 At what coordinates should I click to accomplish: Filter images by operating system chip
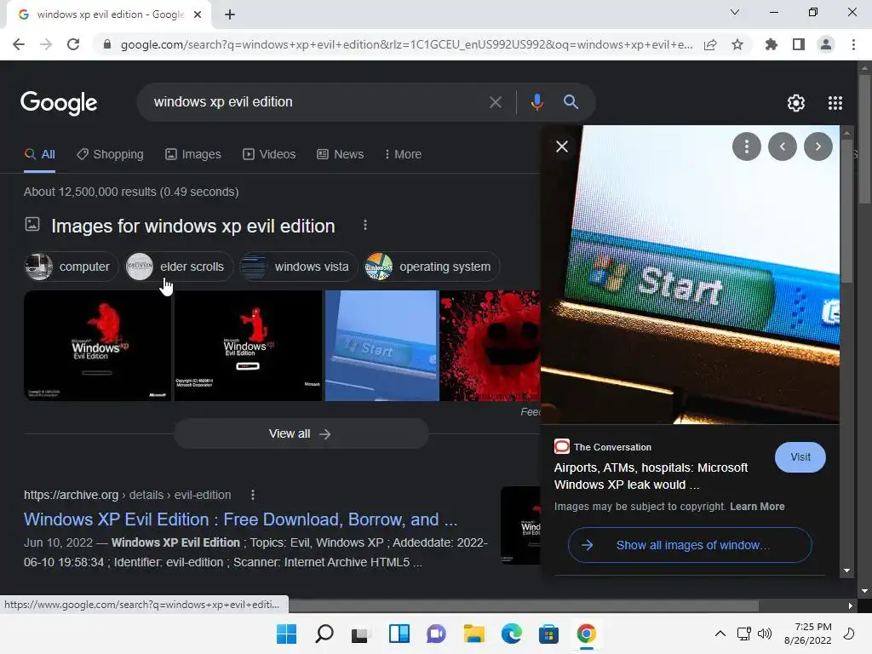432,267
